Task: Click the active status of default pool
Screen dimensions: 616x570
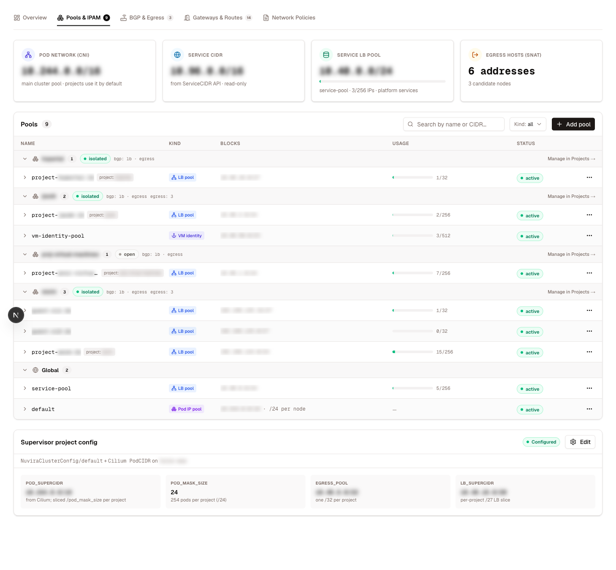Action: (x=530, y=410)
